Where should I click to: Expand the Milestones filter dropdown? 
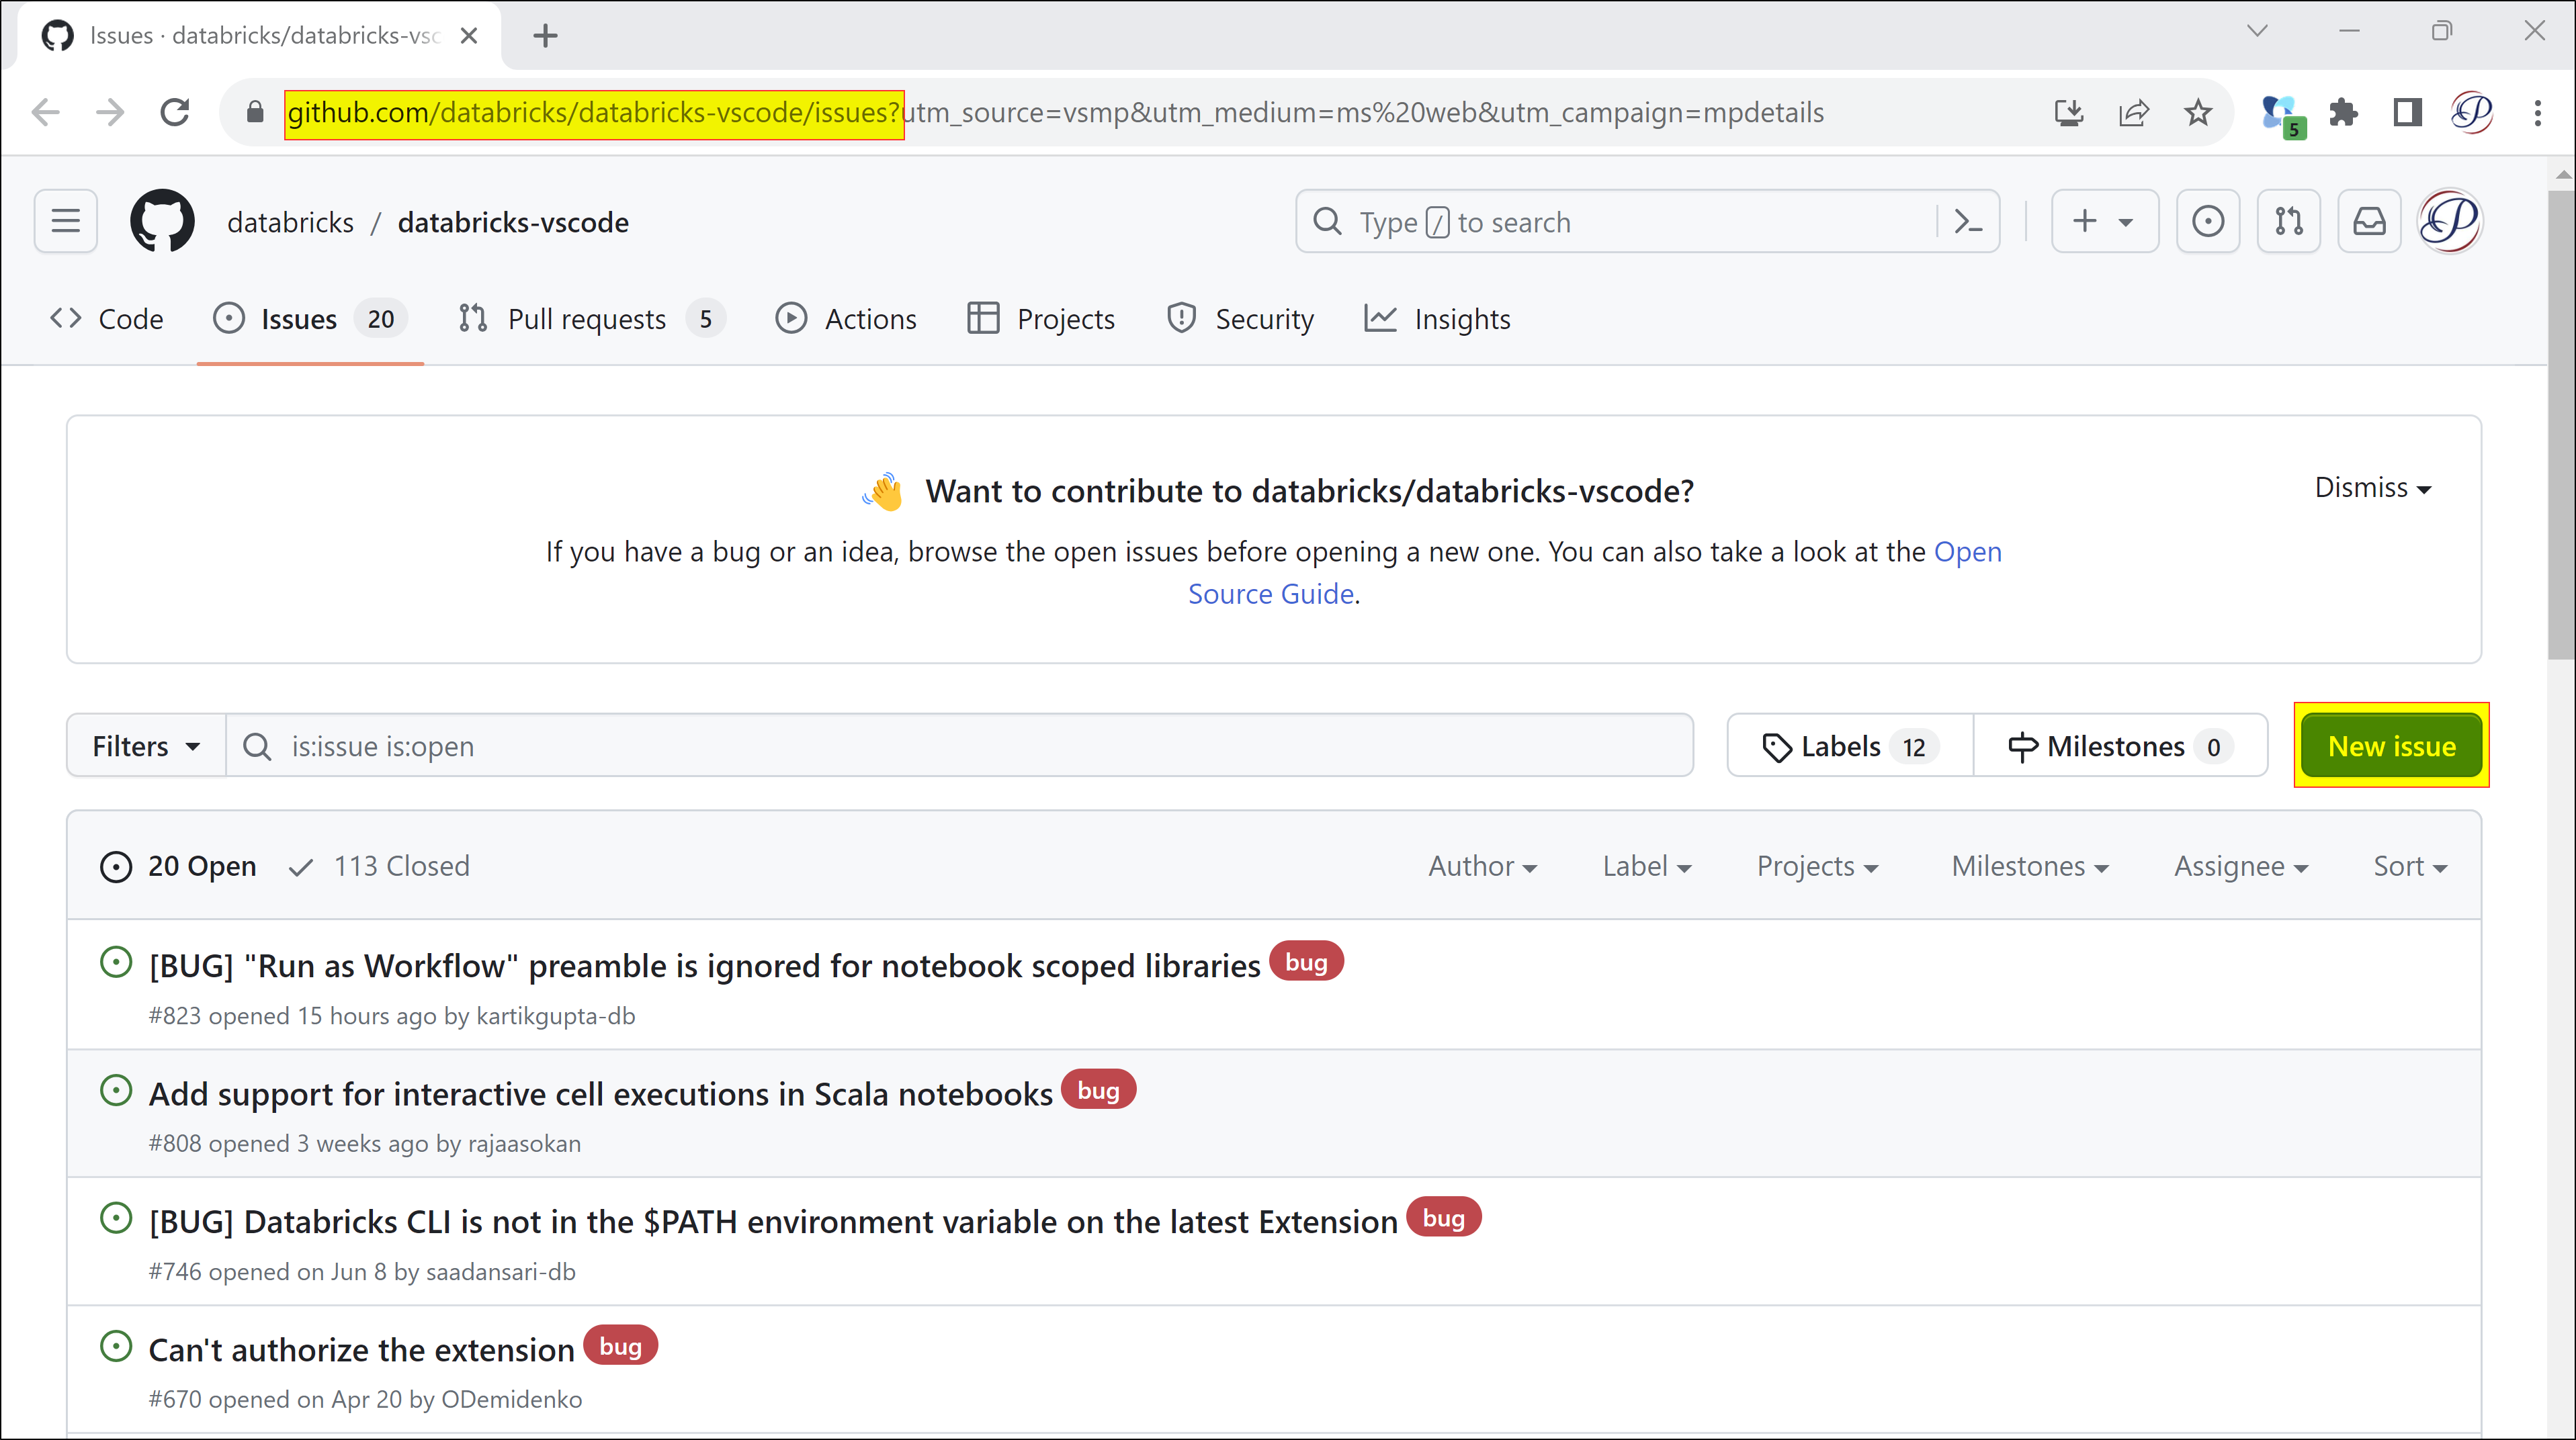coord(2030,865)
